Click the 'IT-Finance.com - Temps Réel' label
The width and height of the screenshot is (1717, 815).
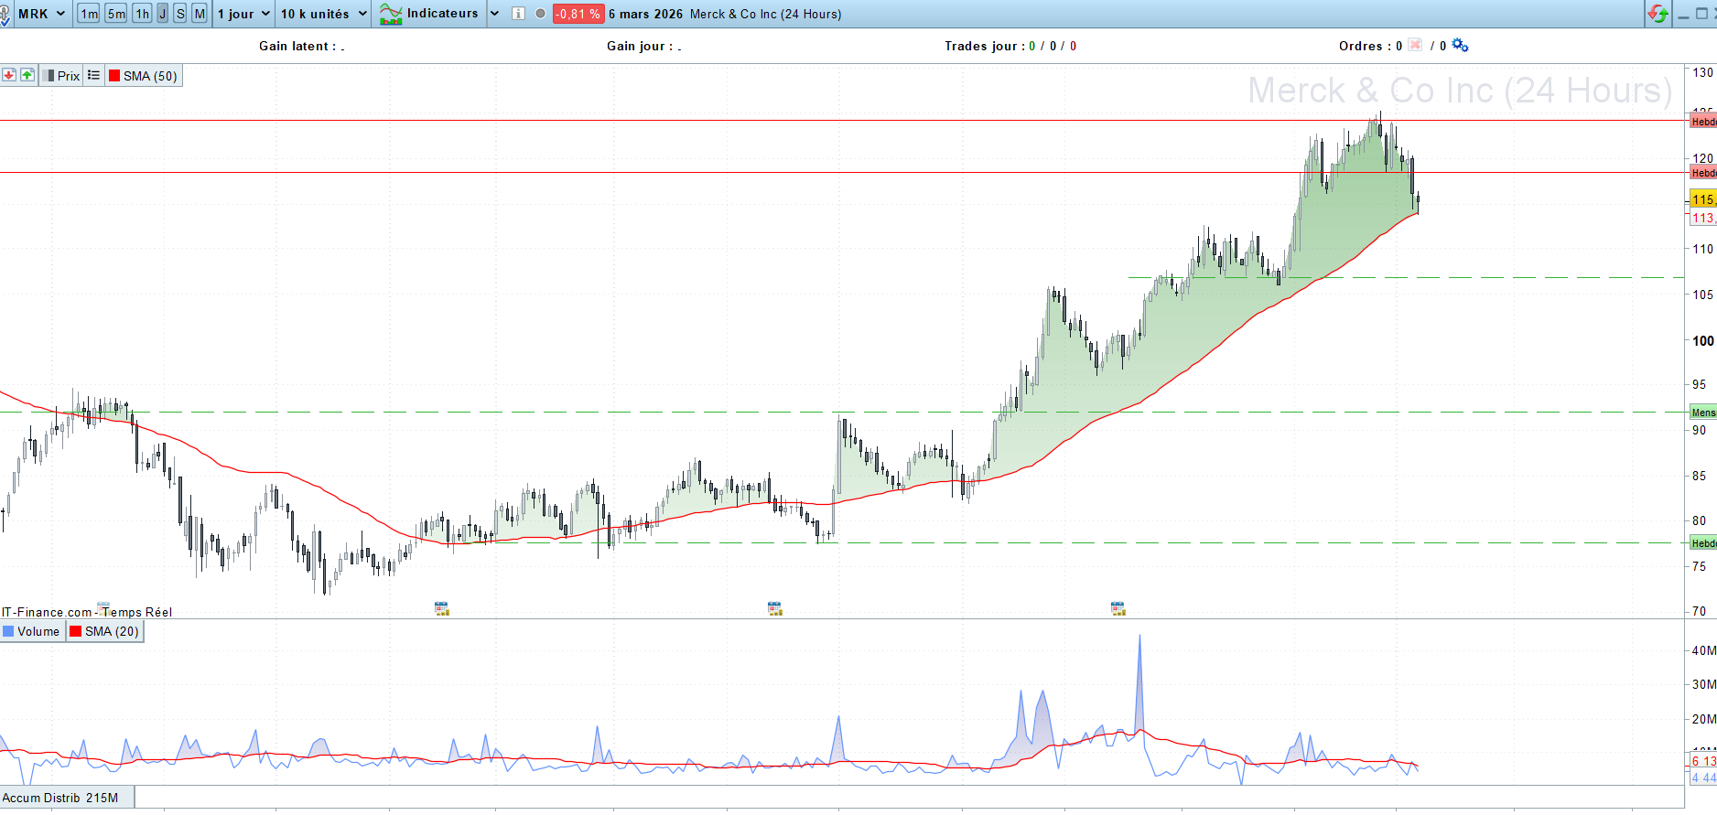tap(87, 612)
